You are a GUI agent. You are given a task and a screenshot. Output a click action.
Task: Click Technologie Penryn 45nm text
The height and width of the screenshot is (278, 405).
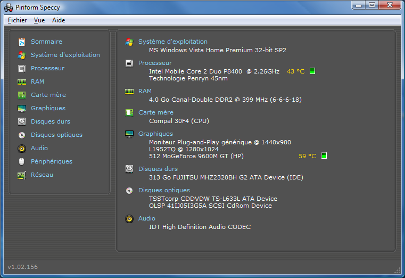tap(188, 78)
